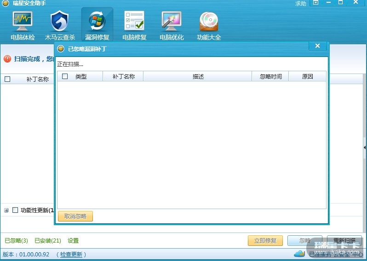Open the 电脑修复 checklist icon

[x=134, y=21]
